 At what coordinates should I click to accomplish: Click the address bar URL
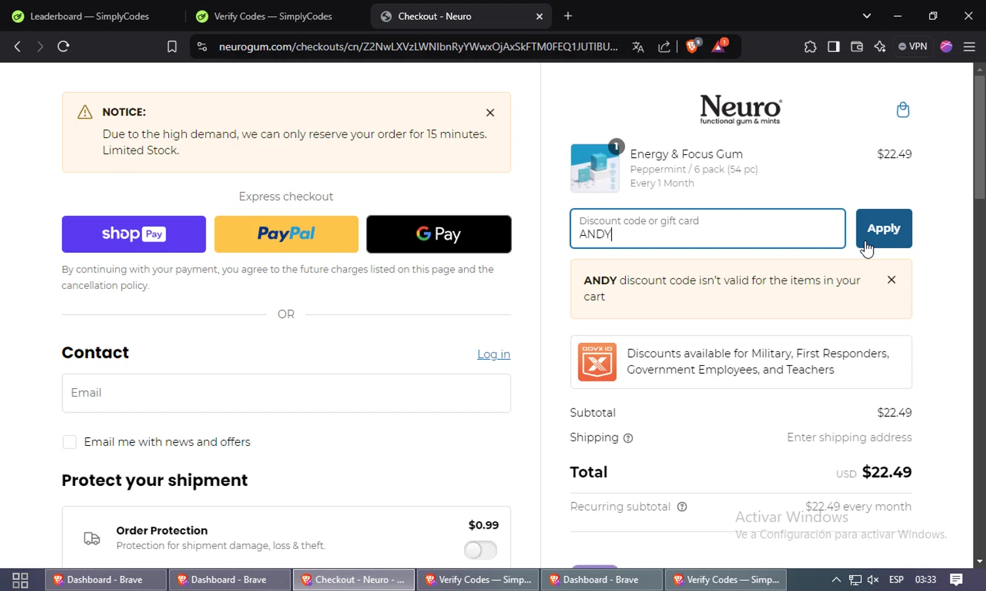(x=418, y=47)
